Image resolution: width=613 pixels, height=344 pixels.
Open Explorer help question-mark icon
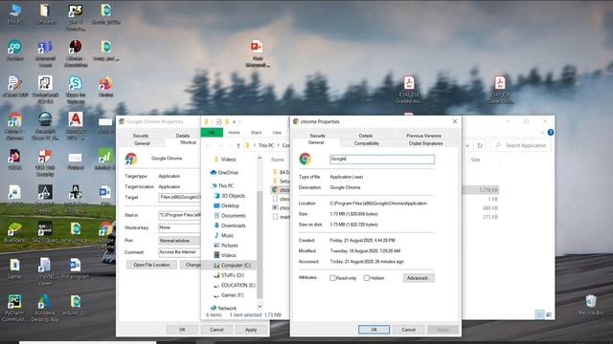tap(551, 133)
